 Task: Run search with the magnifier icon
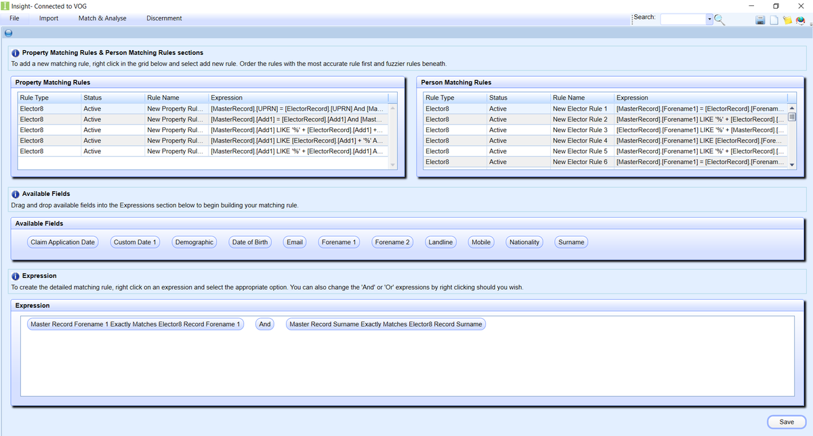718,19
